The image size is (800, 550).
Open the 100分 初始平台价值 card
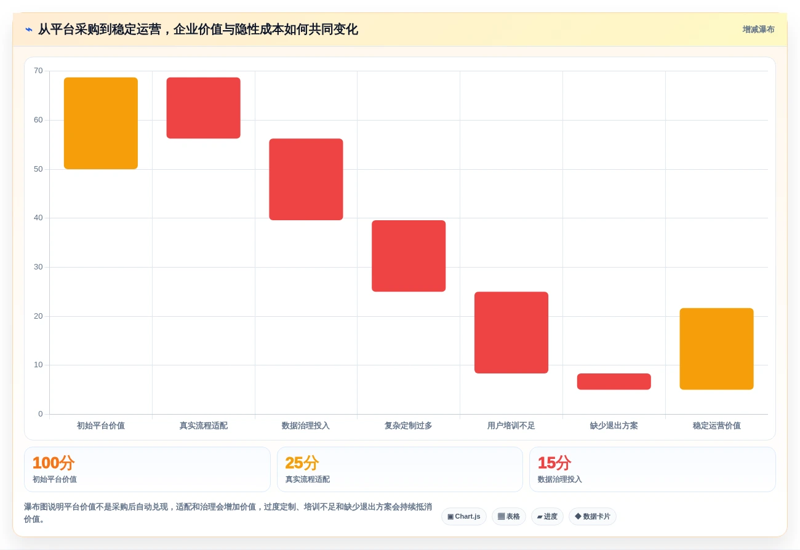(147, 469)
